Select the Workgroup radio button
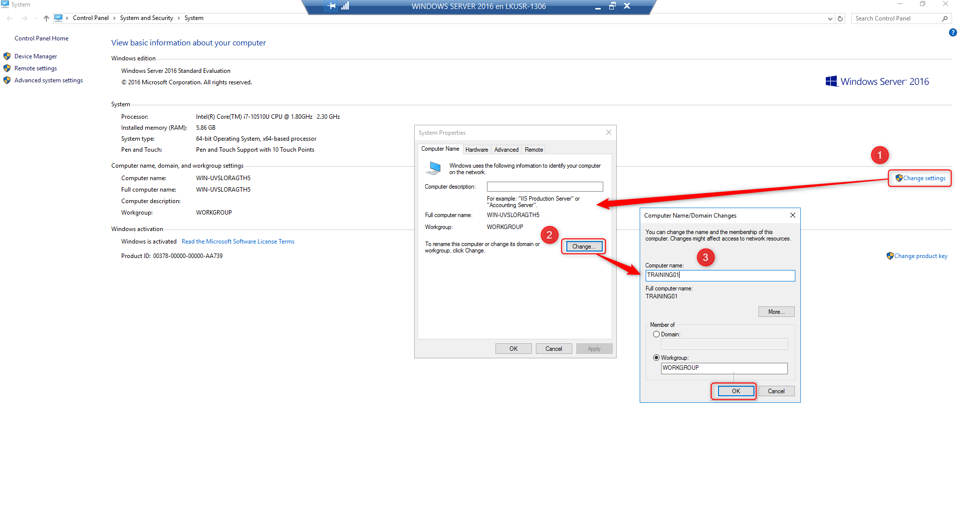The image size is (958, 517). (x=656, y=358)
